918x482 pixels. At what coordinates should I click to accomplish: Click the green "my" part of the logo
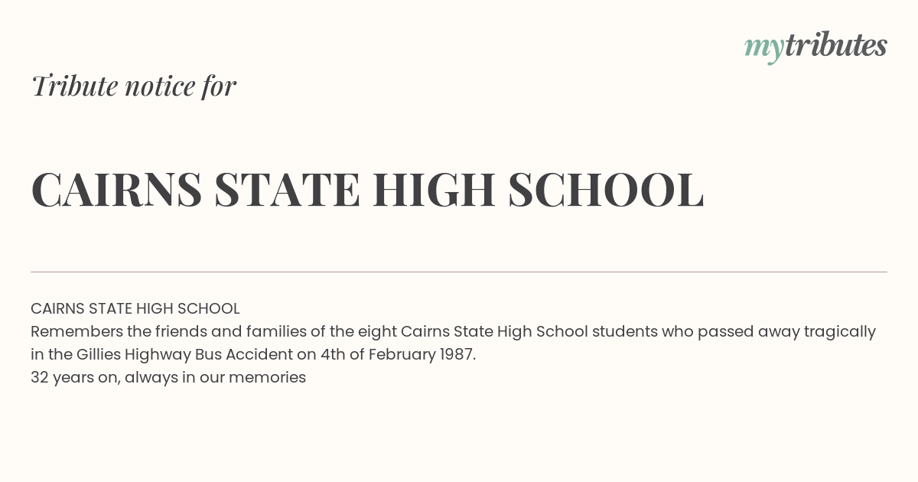[x=764, y=50]
